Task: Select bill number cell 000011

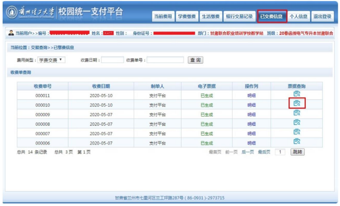Action: (x=43, y=96)
